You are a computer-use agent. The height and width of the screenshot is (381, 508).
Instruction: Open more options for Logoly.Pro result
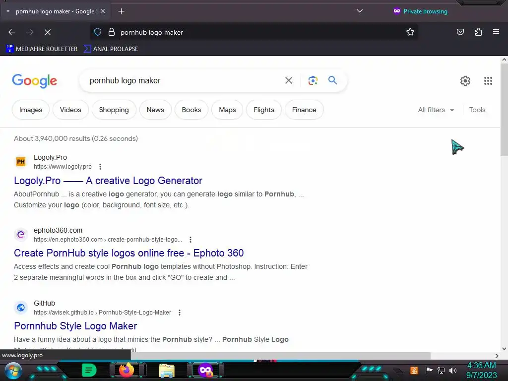point(100,167)
